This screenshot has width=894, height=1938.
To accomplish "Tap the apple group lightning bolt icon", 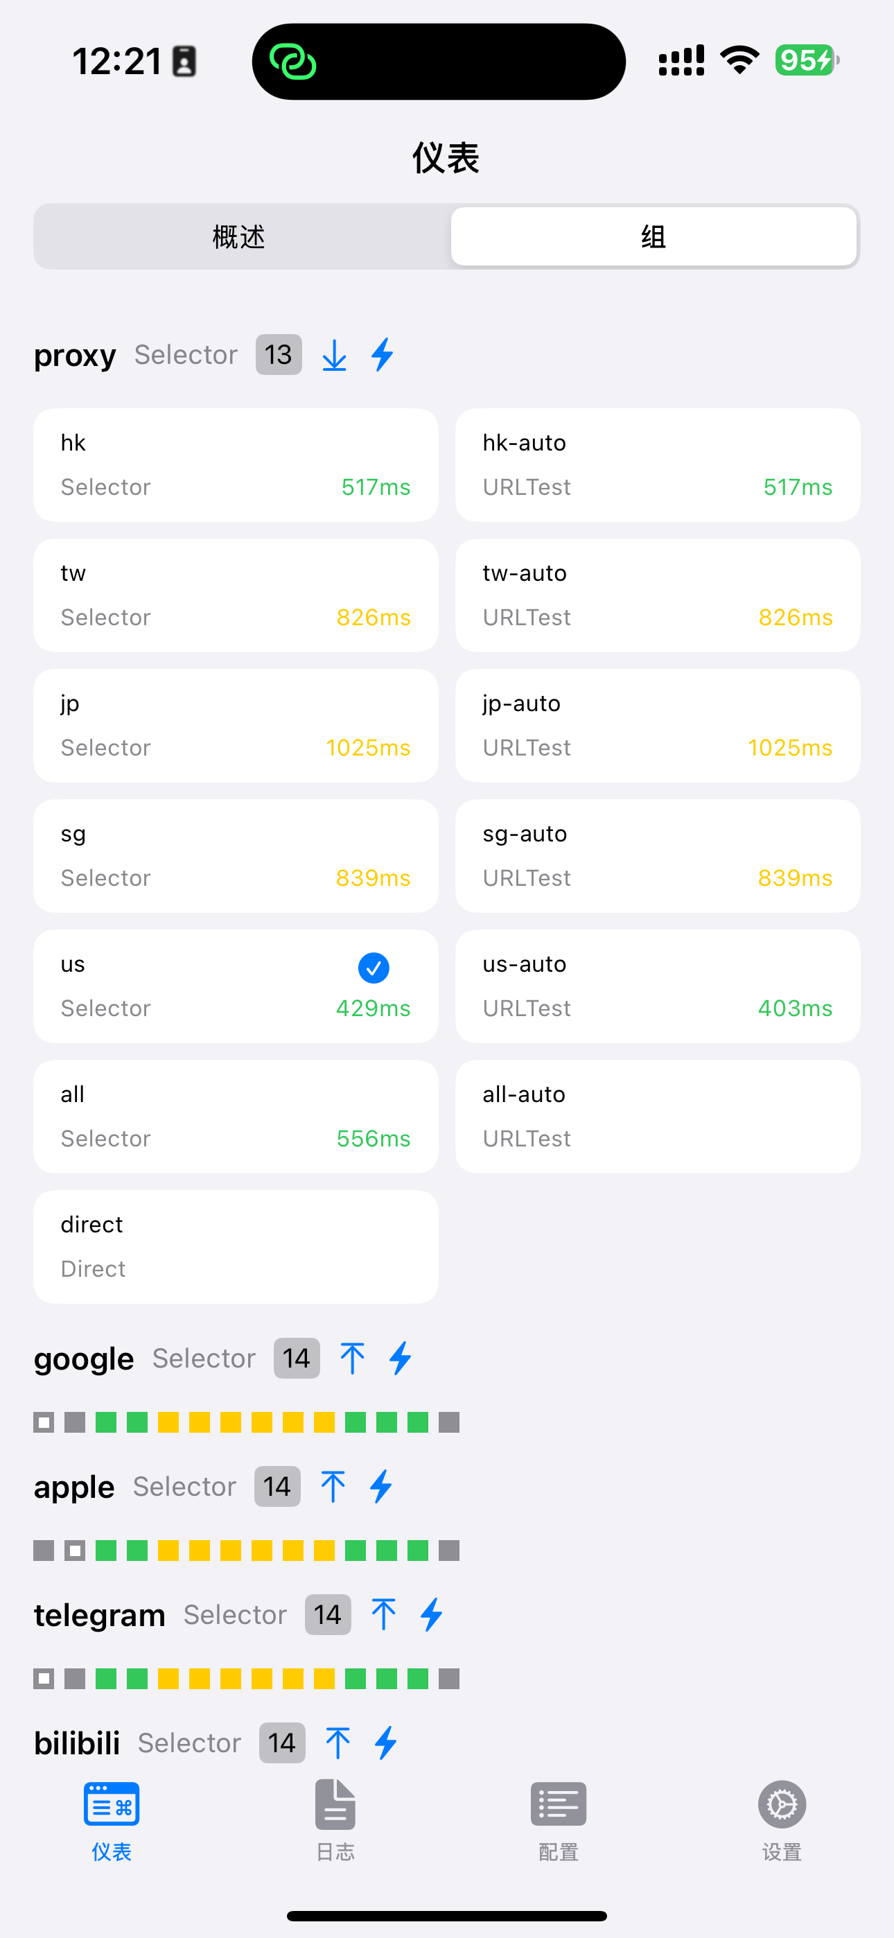I will point(380,1486).
